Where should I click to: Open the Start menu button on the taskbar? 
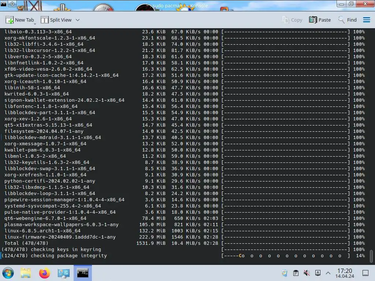[8, 273]
